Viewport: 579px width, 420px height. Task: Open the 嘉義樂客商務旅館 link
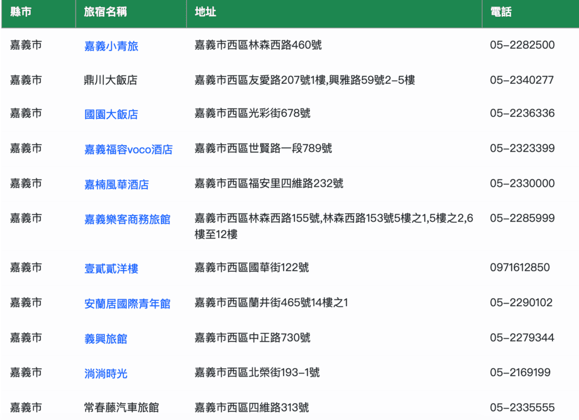(x=127, y=219)
